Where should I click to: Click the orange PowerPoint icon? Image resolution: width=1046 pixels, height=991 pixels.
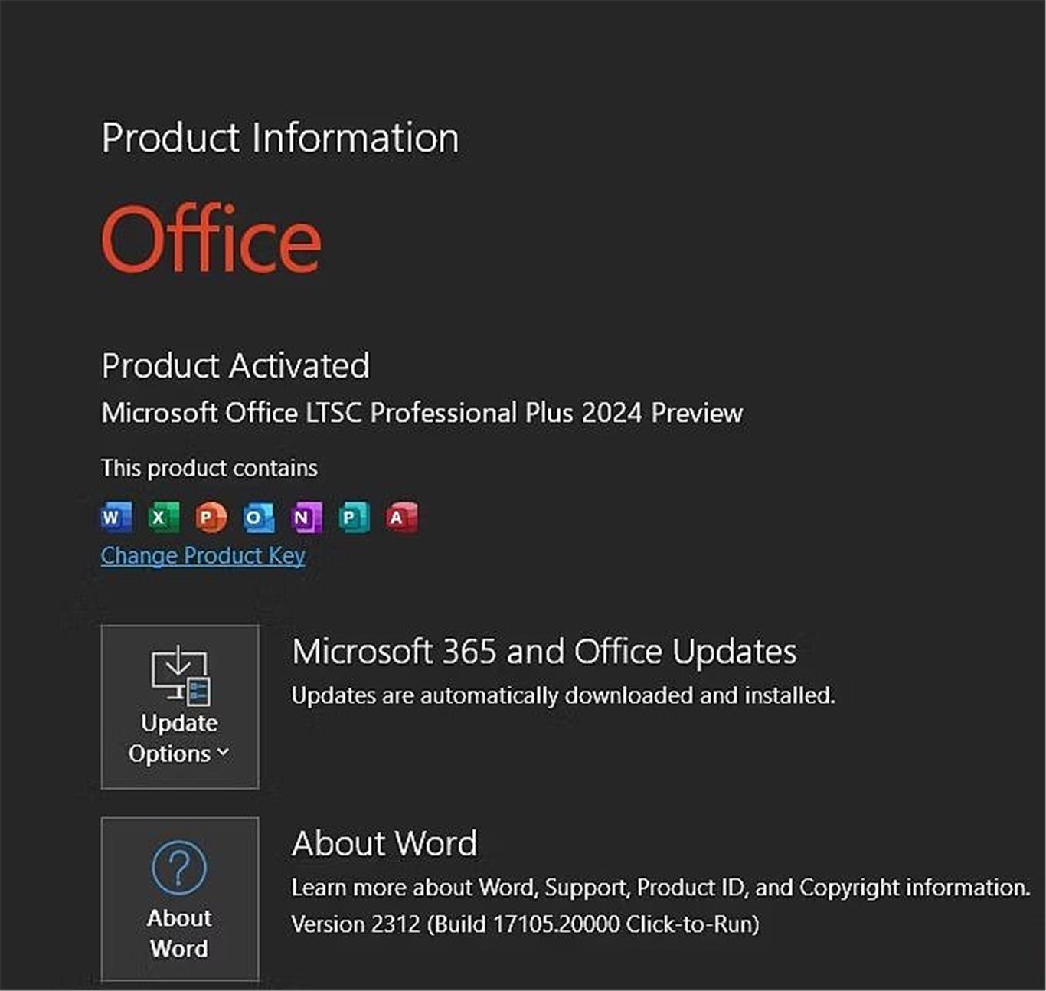[x=211, y=518]
